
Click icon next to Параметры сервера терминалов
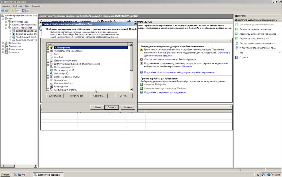tap(236, 29)
